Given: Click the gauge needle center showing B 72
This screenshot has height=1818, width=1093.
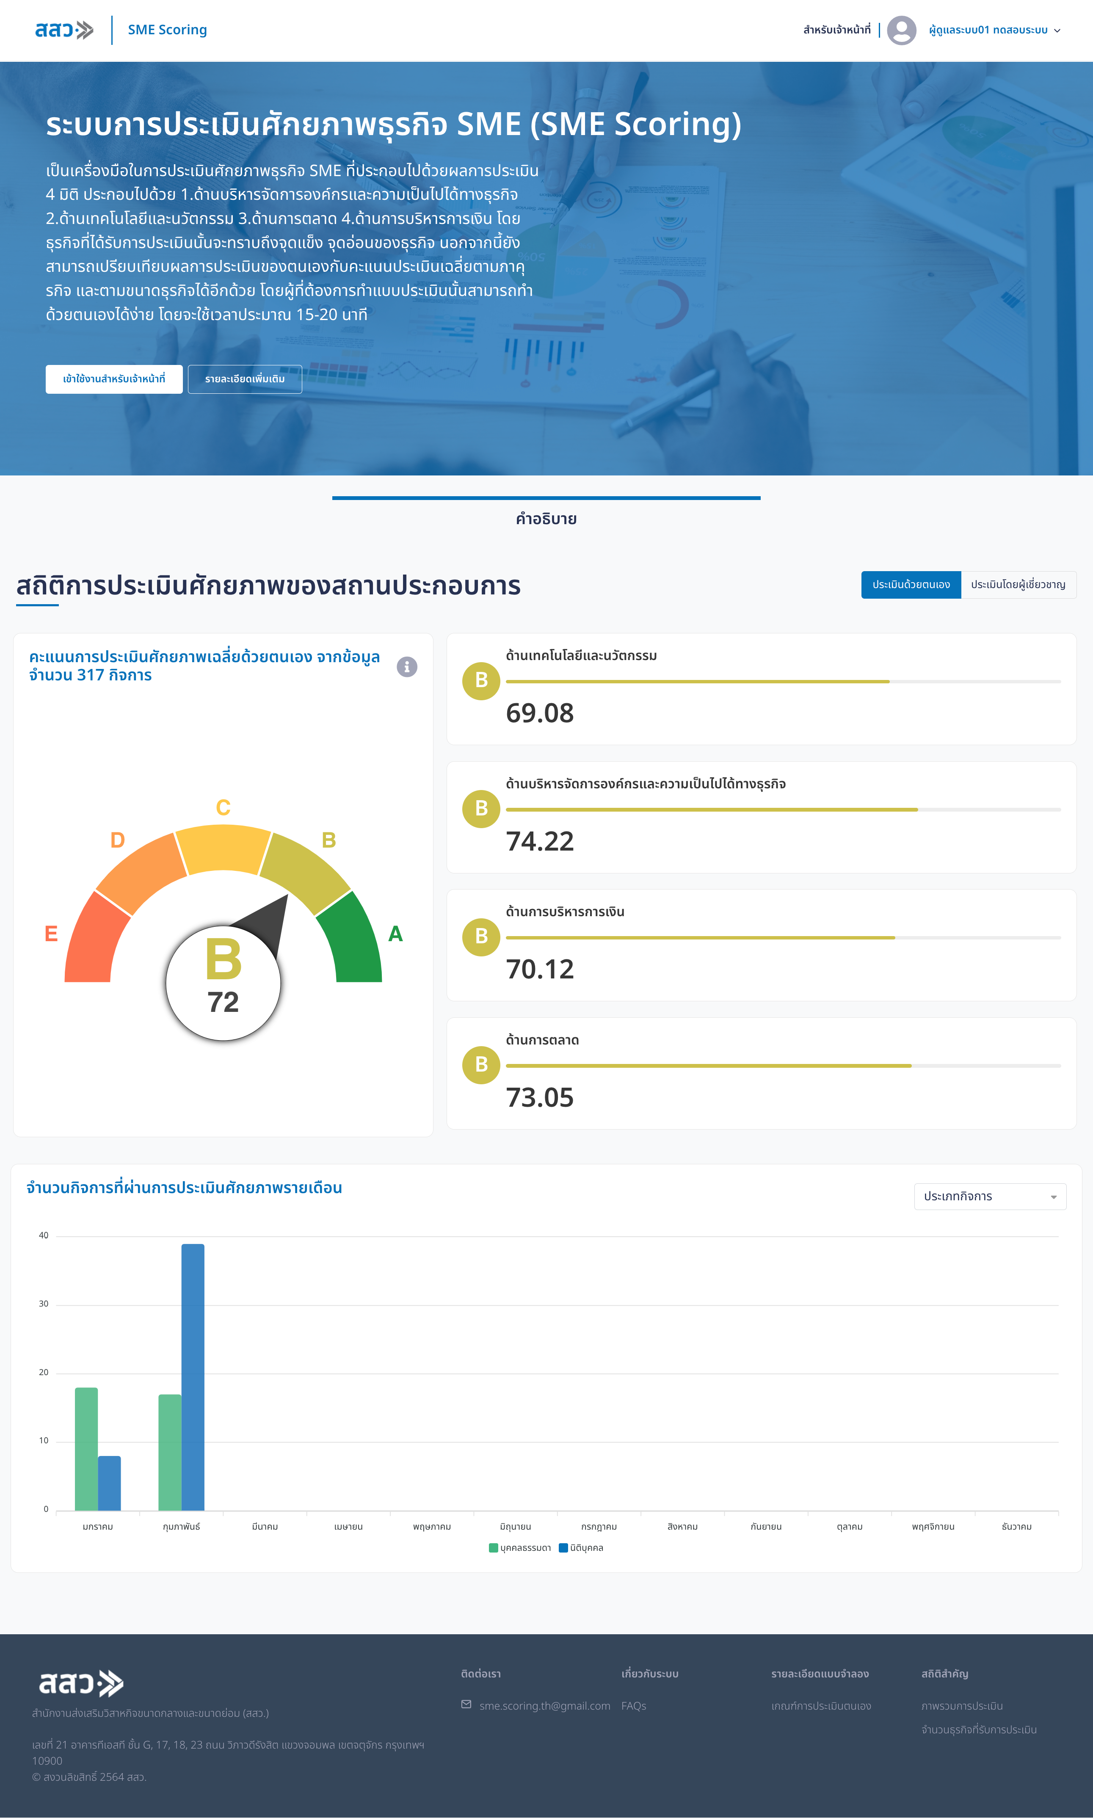Looking at the screenshot, I should (x=223, y=983).
